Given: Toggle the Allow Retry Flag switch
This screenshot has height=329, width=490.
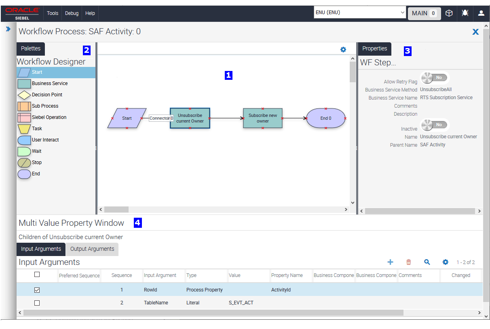Looking at the screenshot, I should [x=435, y=77].
